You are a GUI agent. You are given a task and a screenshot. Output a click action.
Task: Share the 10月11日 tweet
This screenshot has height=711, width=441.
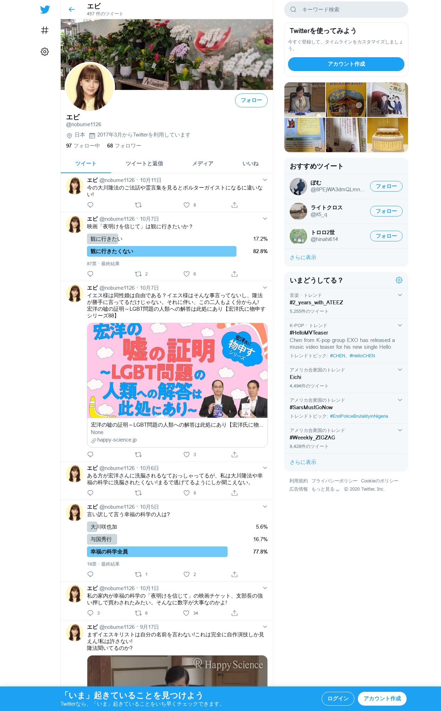point(234,205)
